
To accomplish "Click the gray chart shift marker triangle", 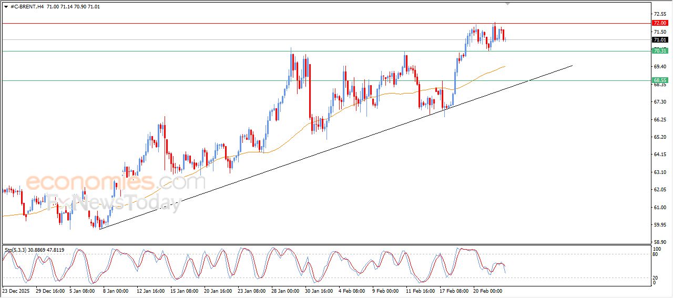I will pyautogui.click(x=507, y=3).
